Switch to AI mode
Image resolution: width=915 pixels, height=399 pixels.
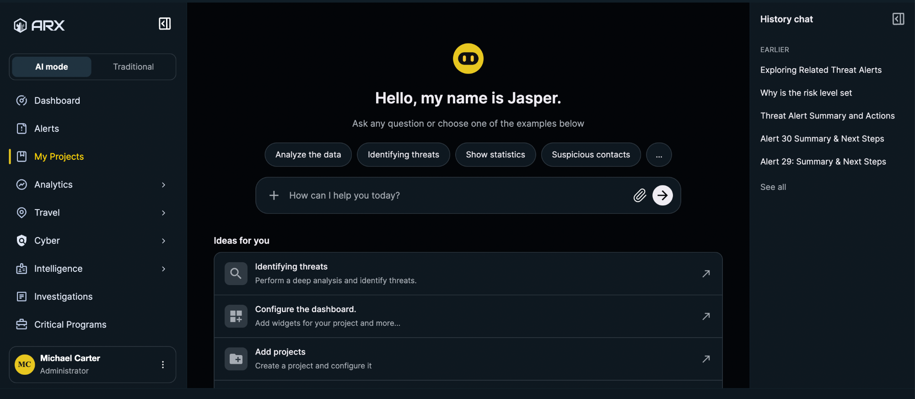click(52, 67)
